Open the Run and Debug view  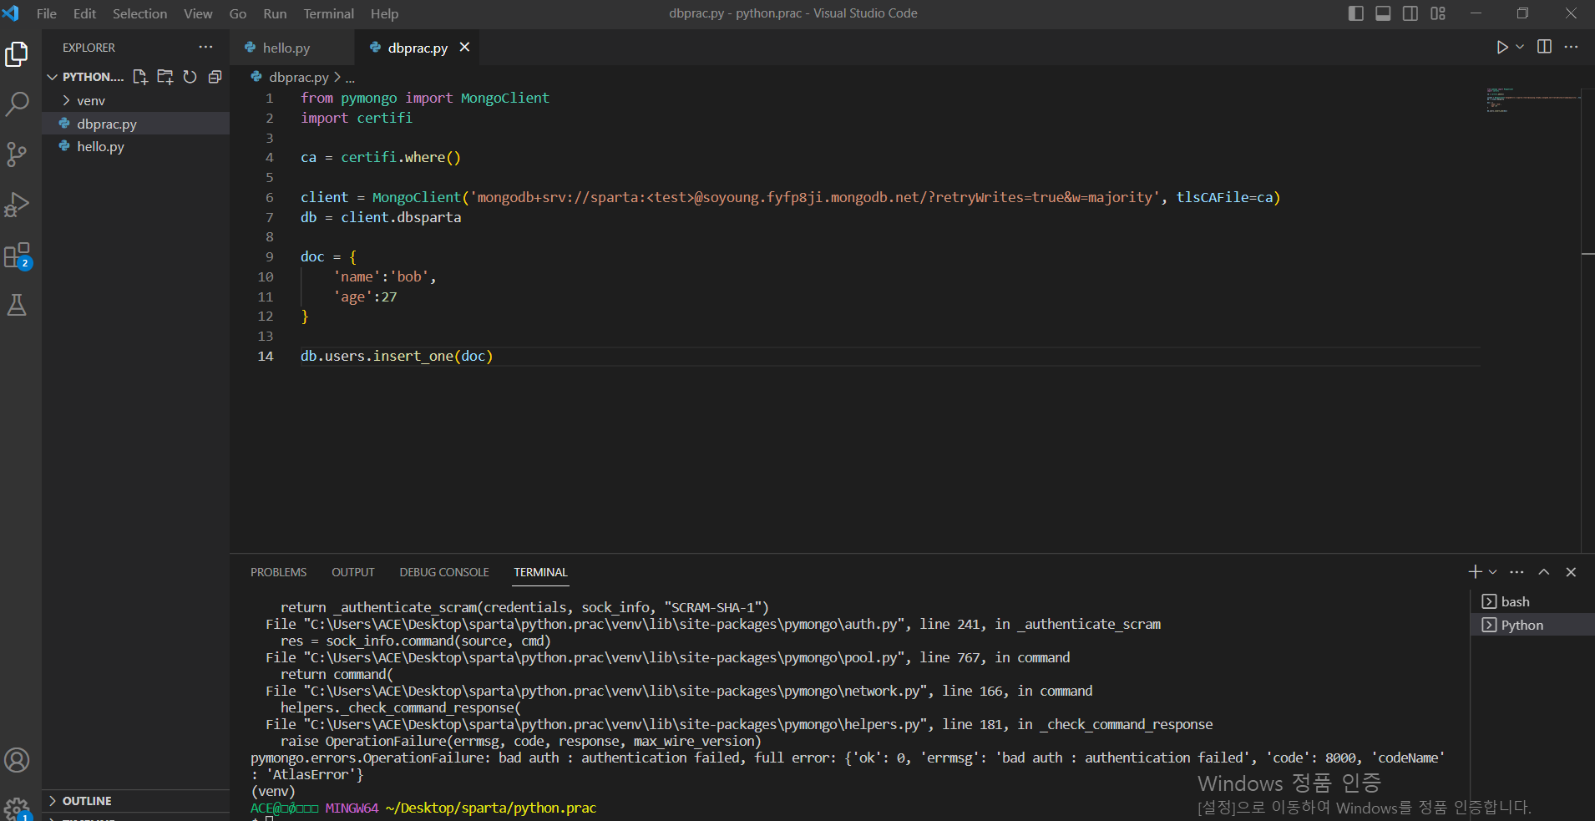(17, 205)
